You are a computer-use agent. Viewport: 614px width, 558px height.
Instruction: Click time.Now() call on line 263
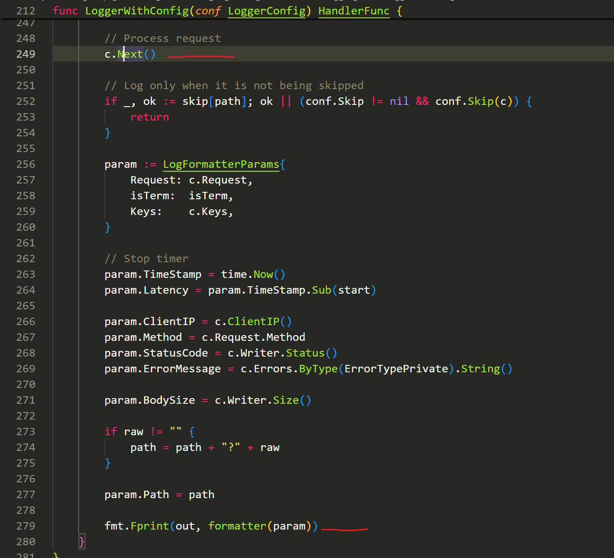[x=253, y=274]
